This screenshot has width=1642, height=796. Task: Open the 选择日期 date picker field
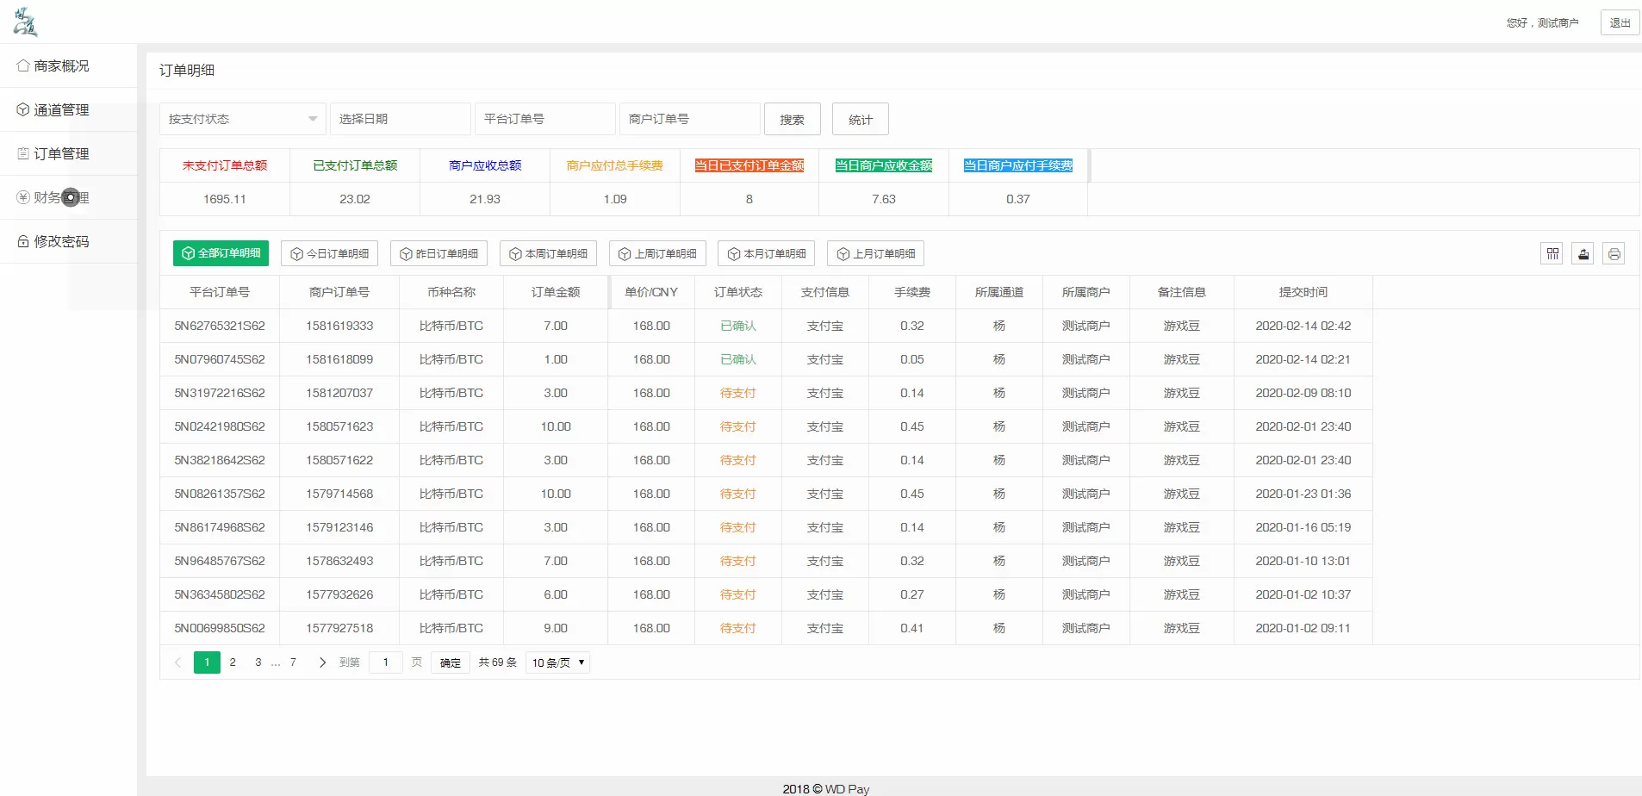400,119
